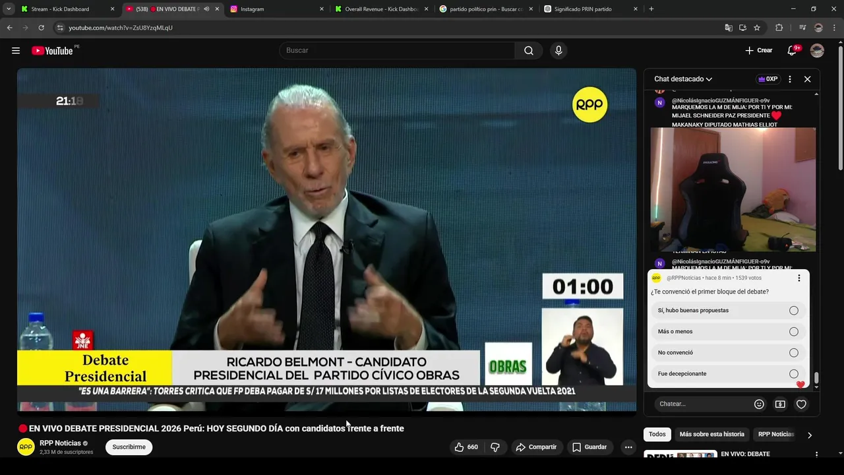Click the Suscribirme button
Viewport: 844px width, 475px height.
(129, 447)
